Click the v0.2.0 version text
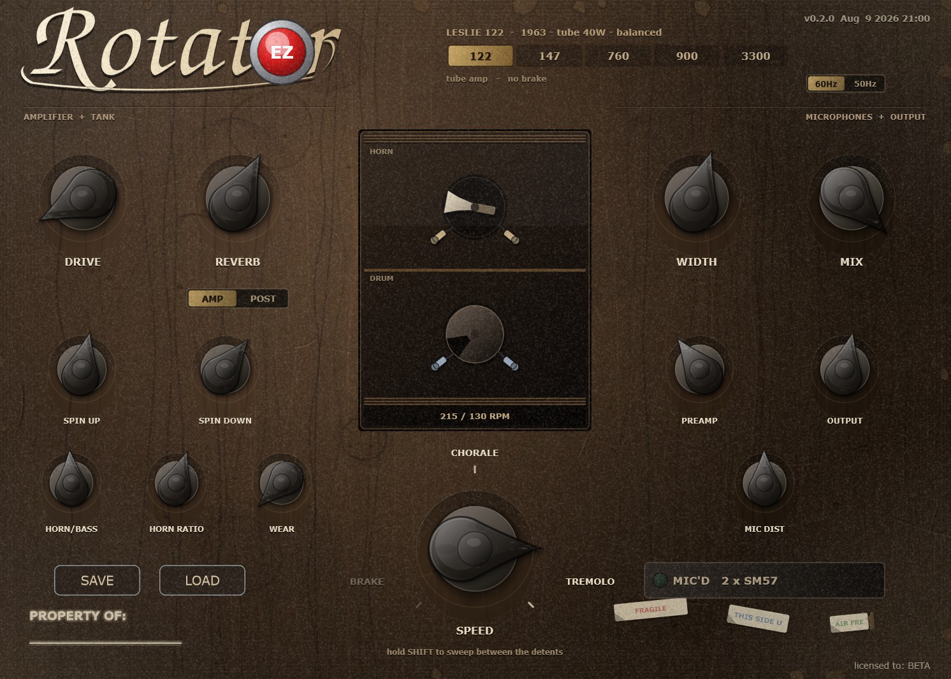Image resolution: width=951 pixels, height=679 pixels. [x=867, y=18]
